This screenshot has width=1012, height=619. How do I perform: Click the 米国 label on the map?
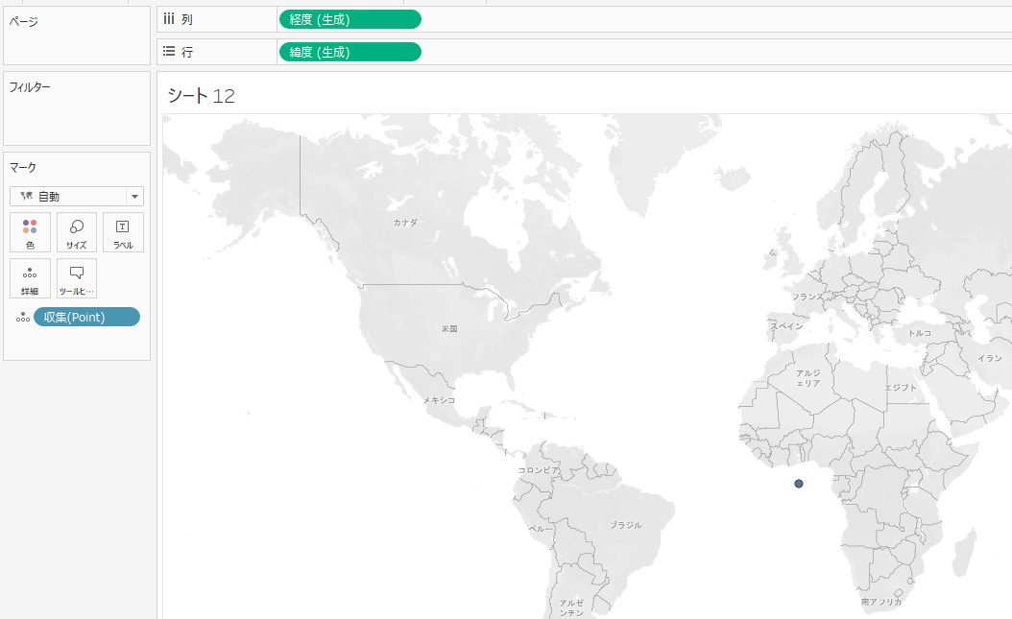click(x=449, y=328)
